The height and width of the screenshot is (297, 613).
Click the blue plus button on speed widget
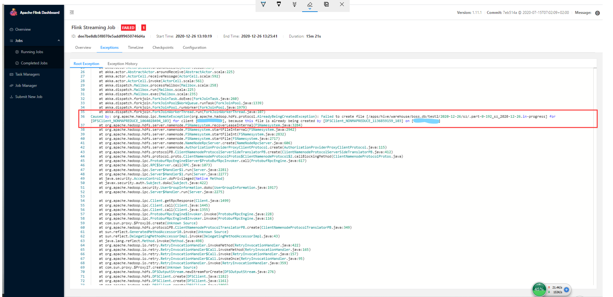(x=566, y=290)
